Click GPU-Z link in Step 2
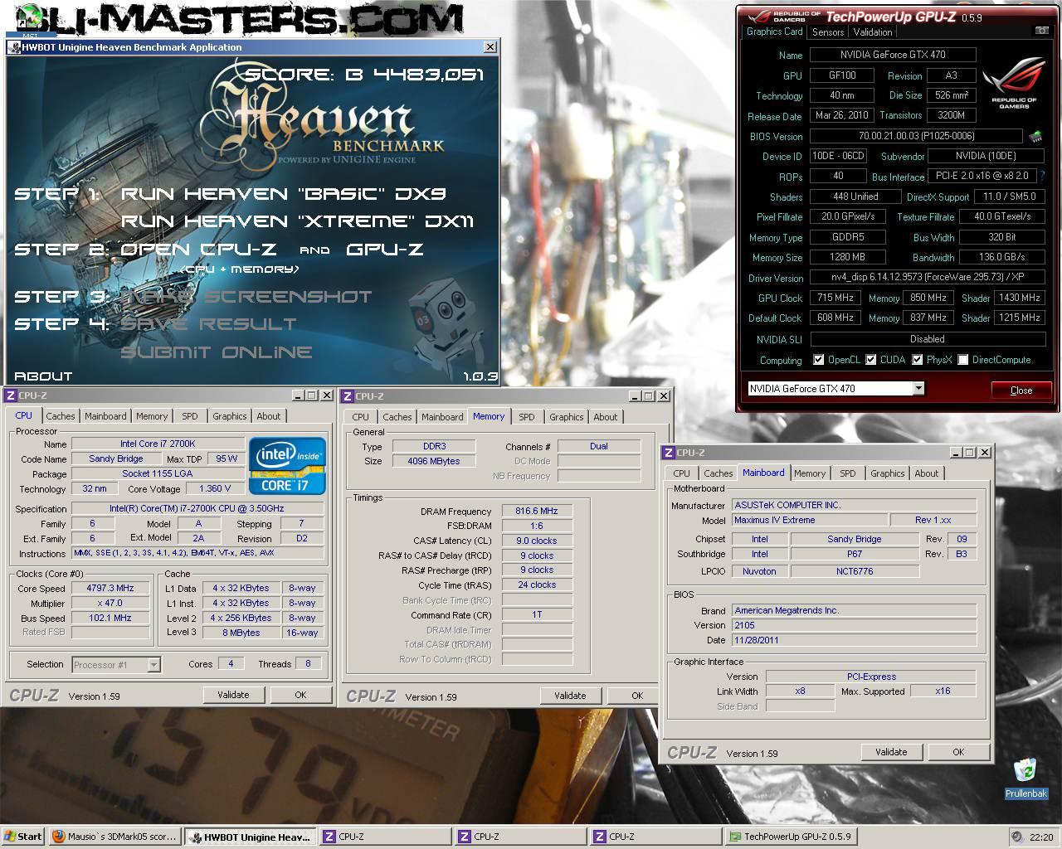 click(385, 250)
